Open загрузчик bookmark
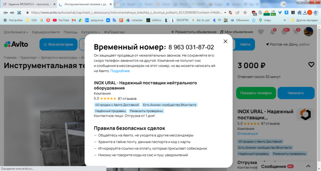The height and width of the screenshot is (171, 321). click(x=94, y=20)
